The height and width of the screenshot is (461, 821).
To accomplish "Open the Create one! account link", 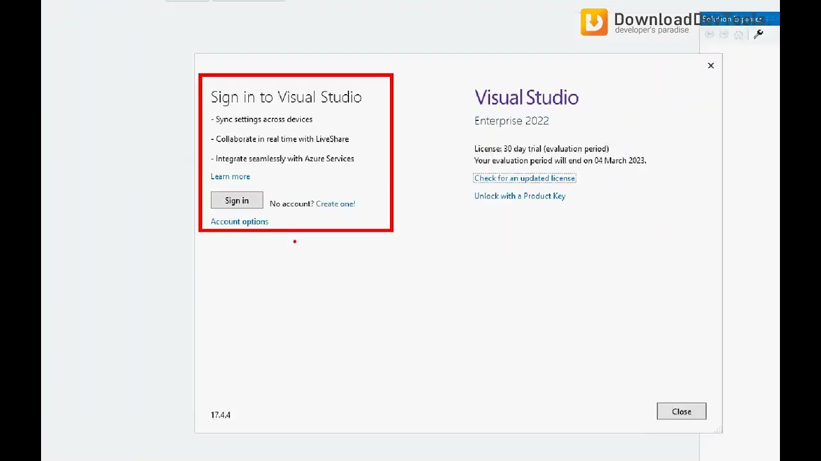I will coord(335,204).
